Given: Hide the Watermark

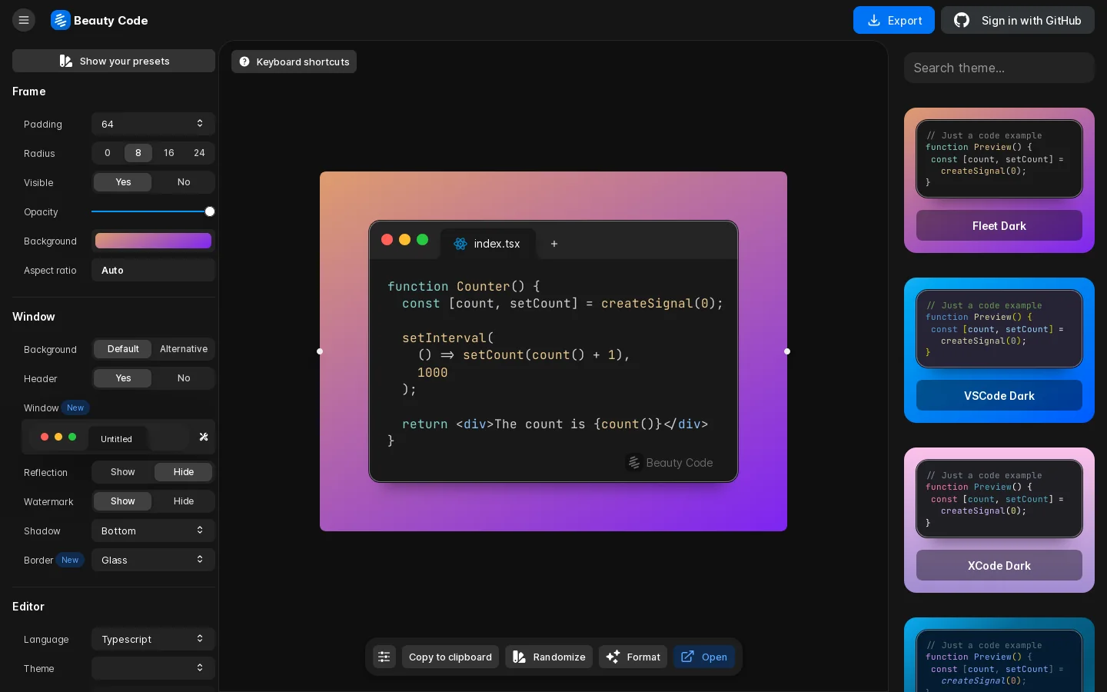Looking at the screenshot, I should (x=184, y=501).
